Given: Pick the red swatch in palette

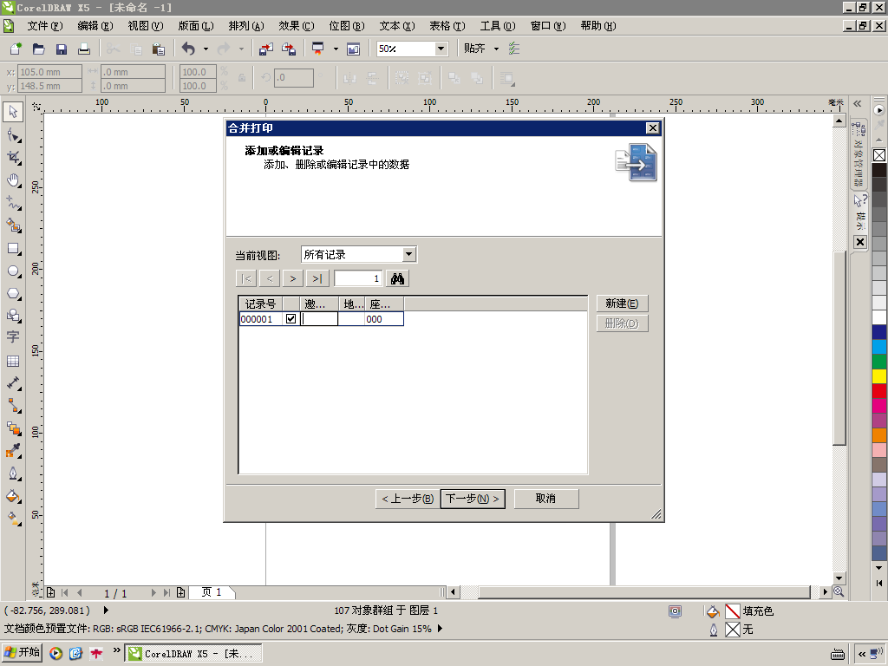Looking at the screenshot, I should click(x=879, y=391).
